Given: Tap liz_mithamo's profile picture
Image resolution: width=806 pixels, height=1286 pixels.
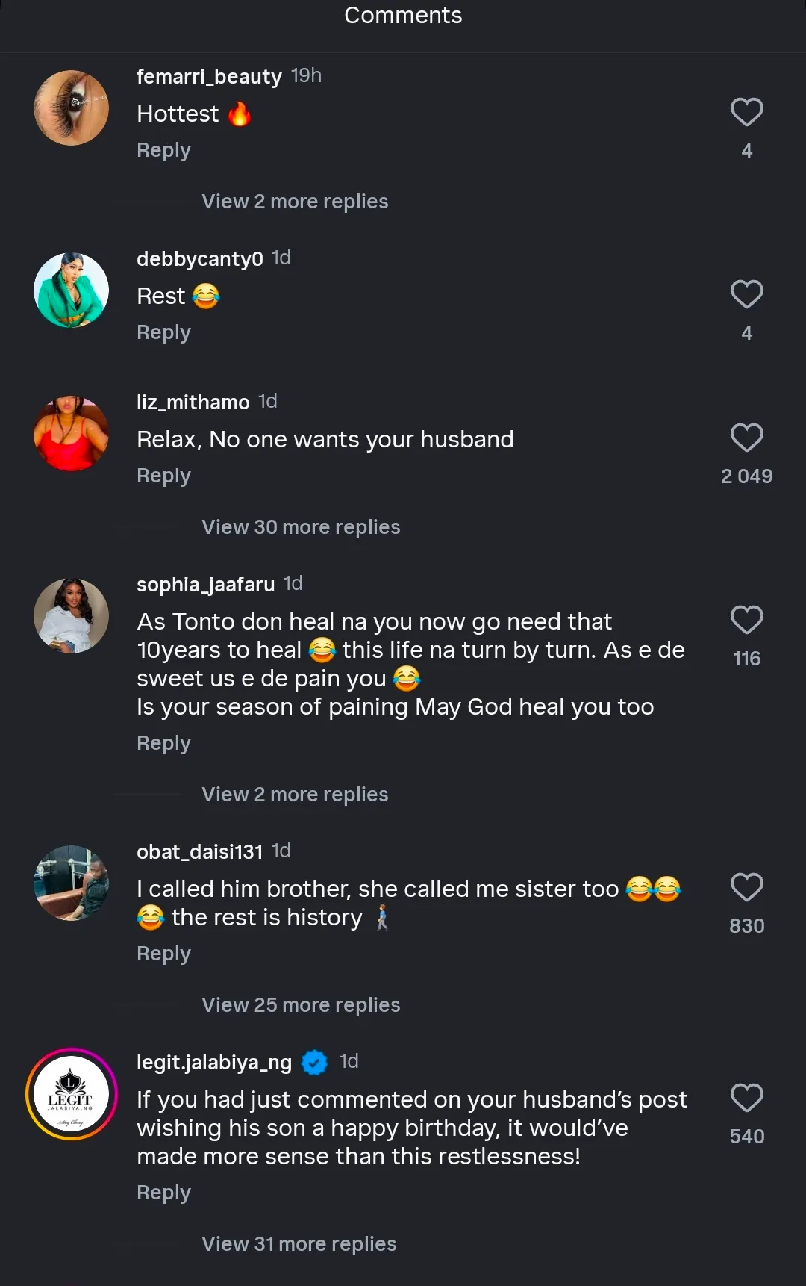Looking at the screenshot, I should tap(72, 434).
